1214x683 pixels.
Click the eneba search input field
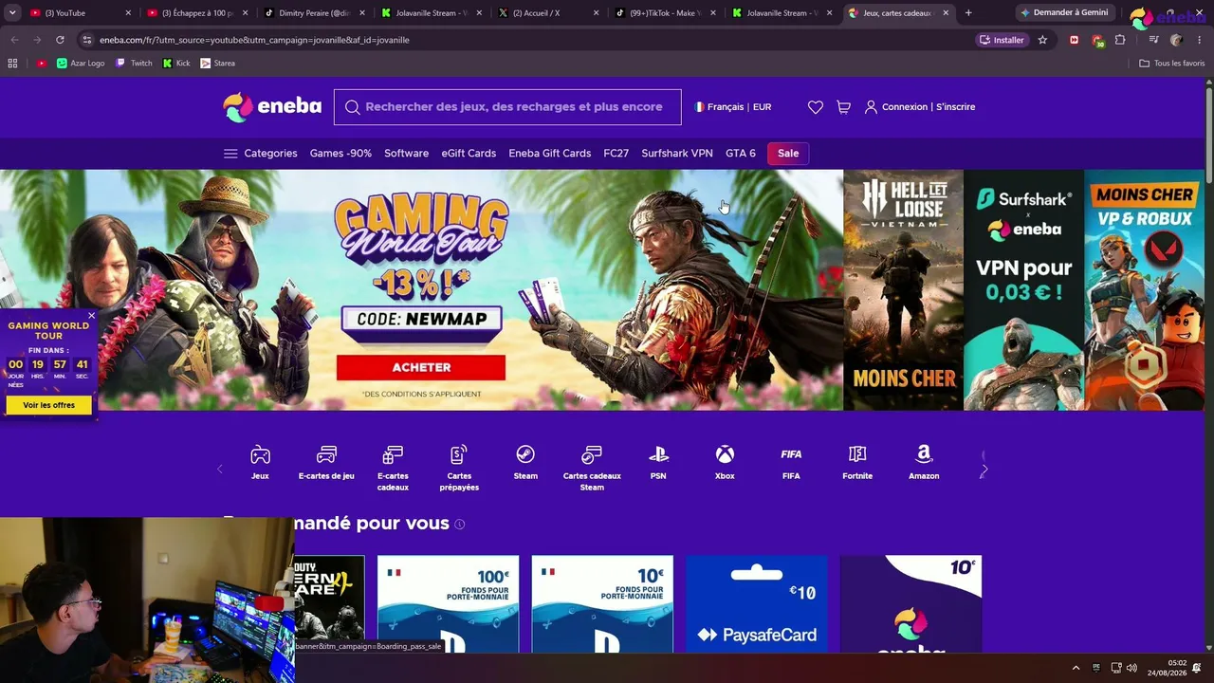507,107
